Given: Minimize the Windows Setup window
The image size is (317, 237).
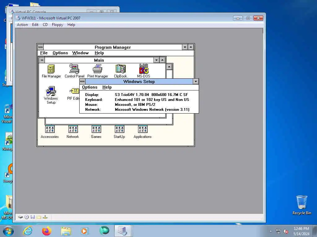Looking at the screenshot, I should [196, 81].
